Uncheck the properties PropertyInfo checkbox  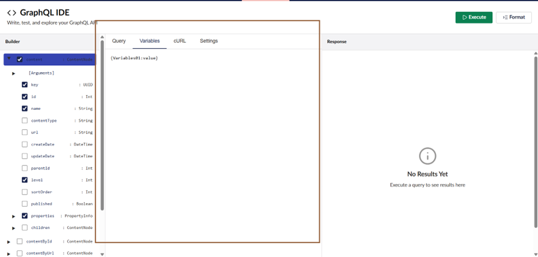(x=25, y=216)
